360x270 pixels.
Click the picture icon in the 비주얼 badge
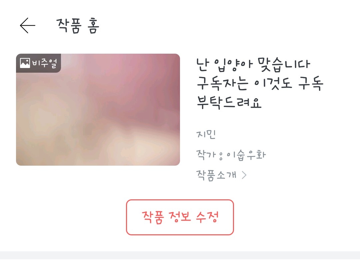(x=25, y=63)
